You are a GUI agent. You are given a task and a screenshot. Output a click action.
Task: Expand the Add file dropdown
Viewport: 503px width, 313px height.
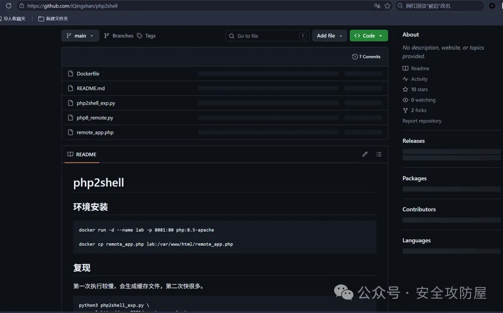pos(329,35)
